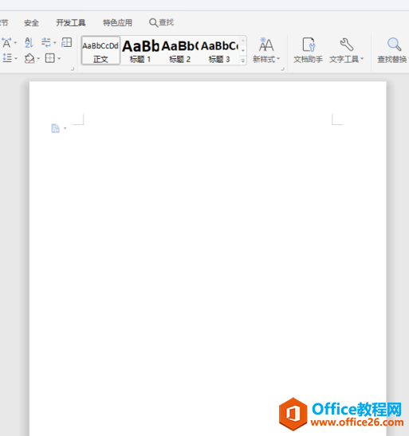Apply the 正文 style
This screenshot has width=409, height=436.
(x=100, y=51)
